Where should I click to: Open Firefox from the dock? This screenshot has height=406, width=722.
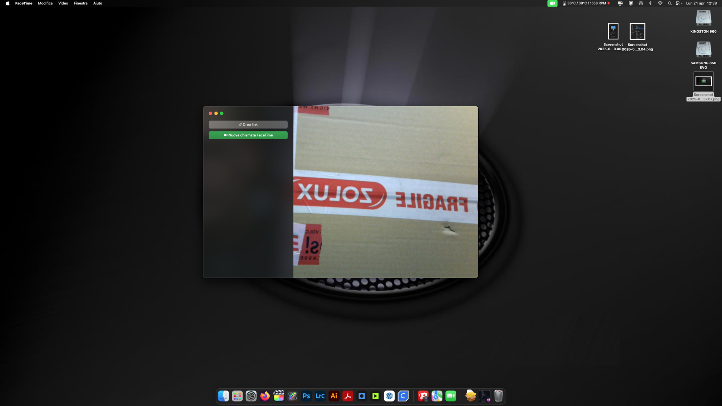click(265, 396)
